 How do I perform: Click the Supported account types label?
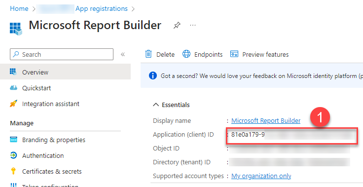pos(188,176)
